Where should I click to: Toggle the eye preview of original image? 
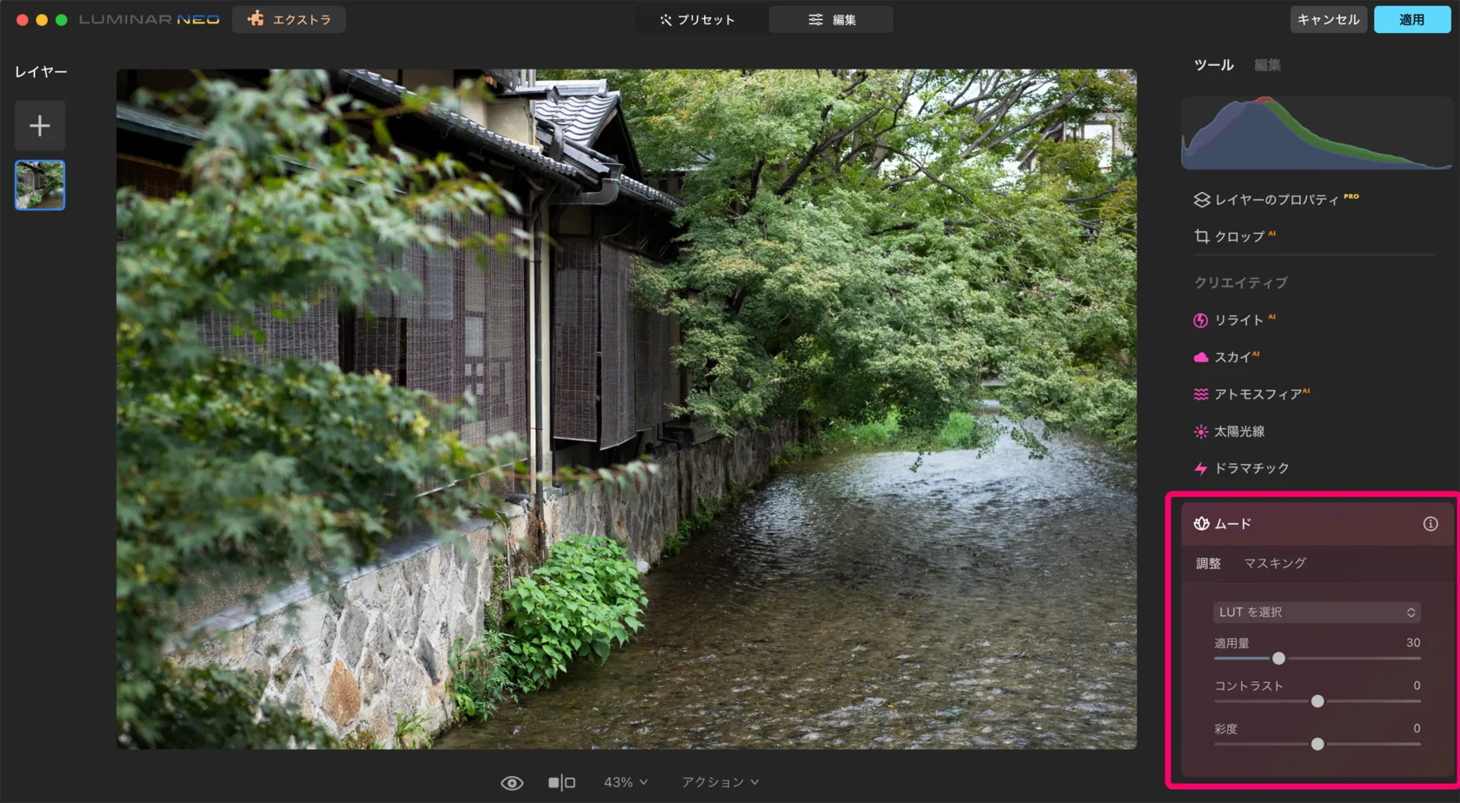click(x=512, y=783)
